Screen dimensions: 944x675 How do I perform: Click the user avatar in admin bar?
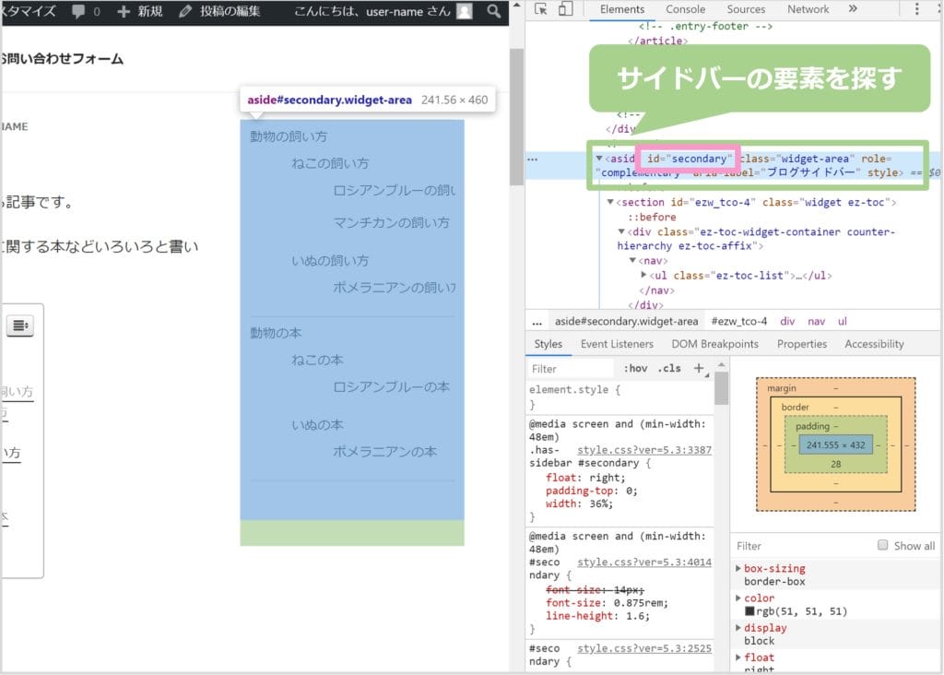[465, 12]
